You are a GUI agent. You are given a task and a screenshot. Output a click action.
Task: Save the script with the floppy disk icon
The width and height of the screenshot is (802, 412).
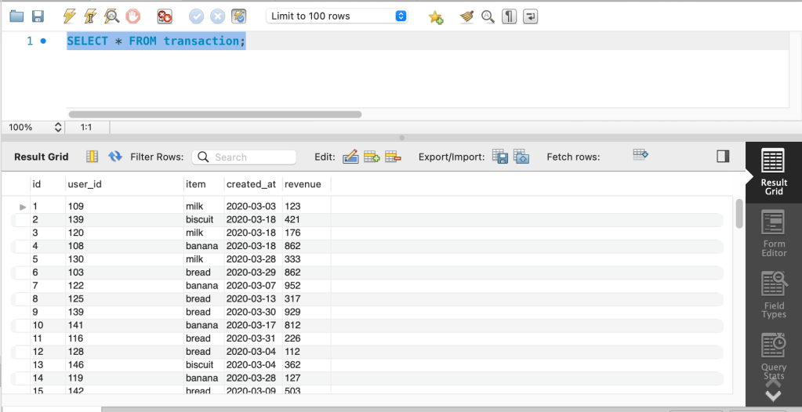pos(38,16)
